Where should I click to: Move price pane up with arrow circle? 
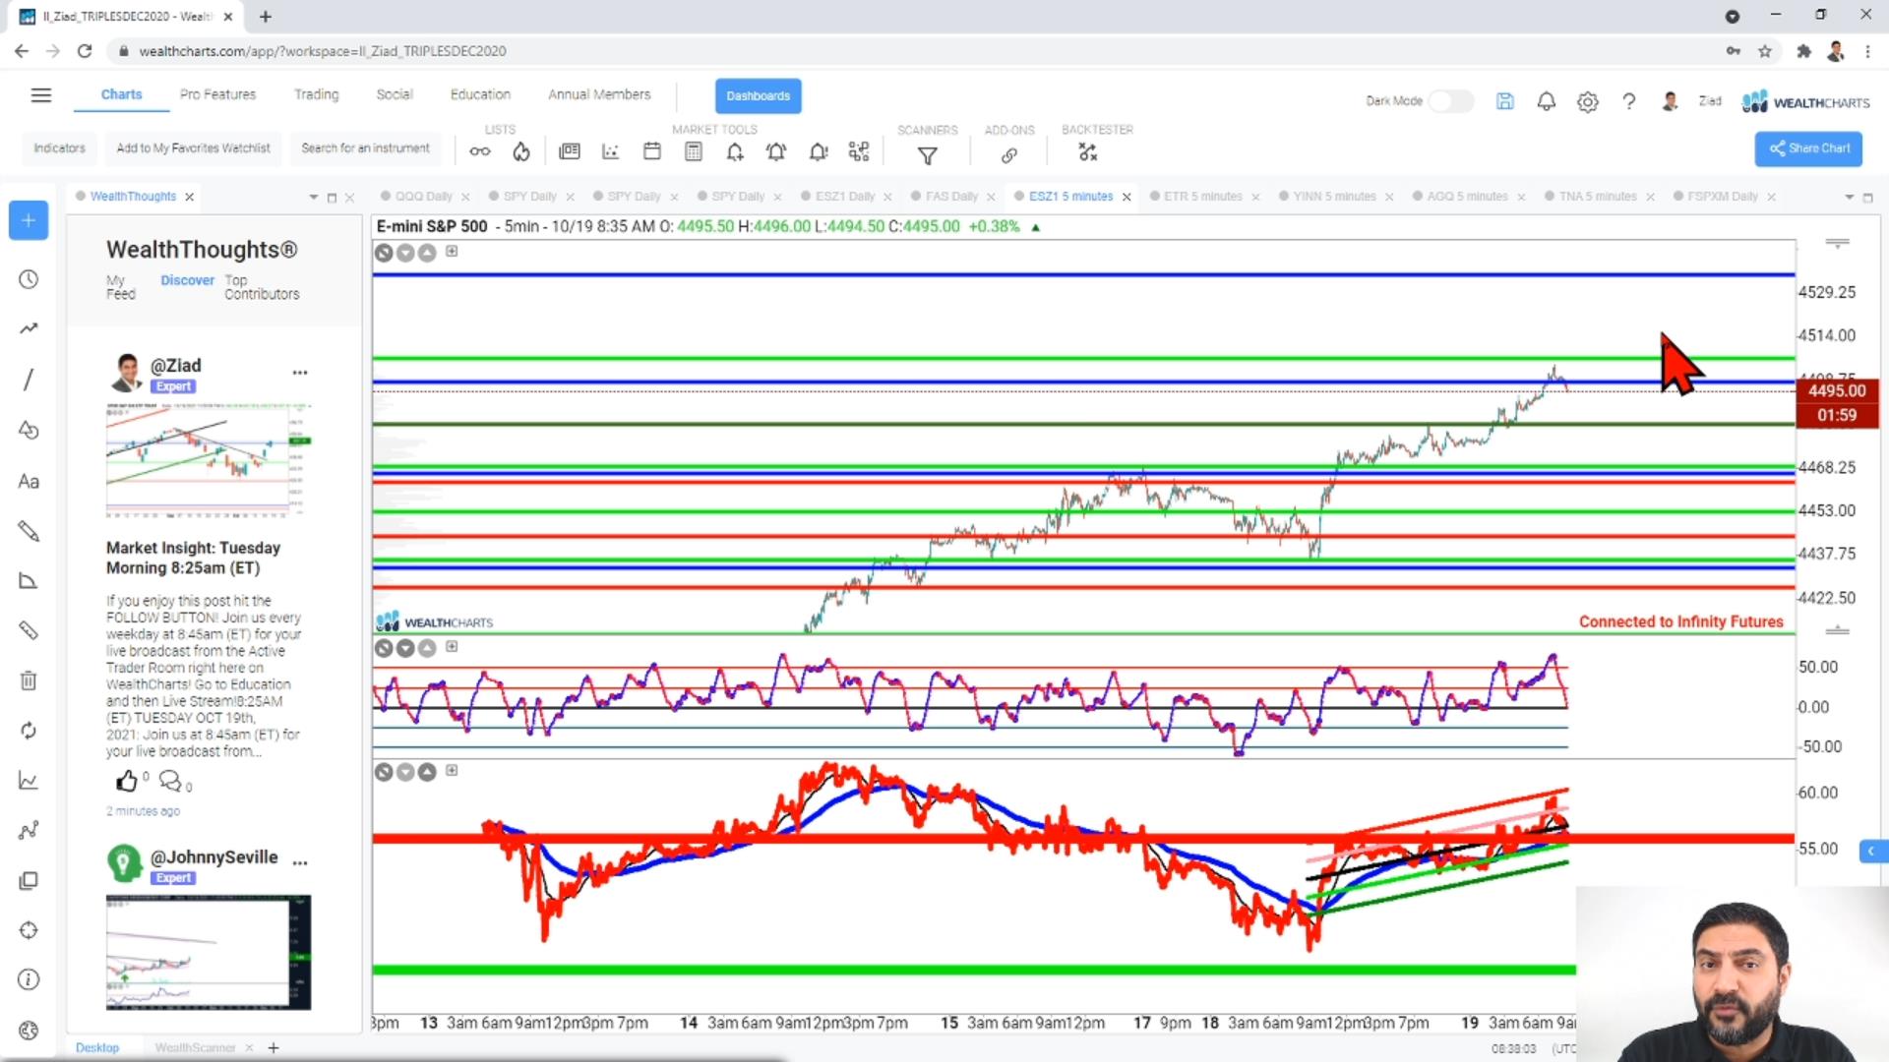click(x=427, y=253)
